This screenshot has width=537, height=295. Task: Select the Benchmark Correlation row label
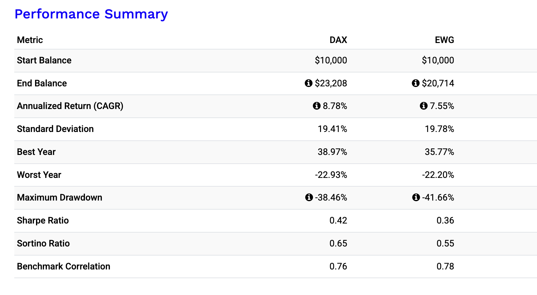[x=64, y=266]
